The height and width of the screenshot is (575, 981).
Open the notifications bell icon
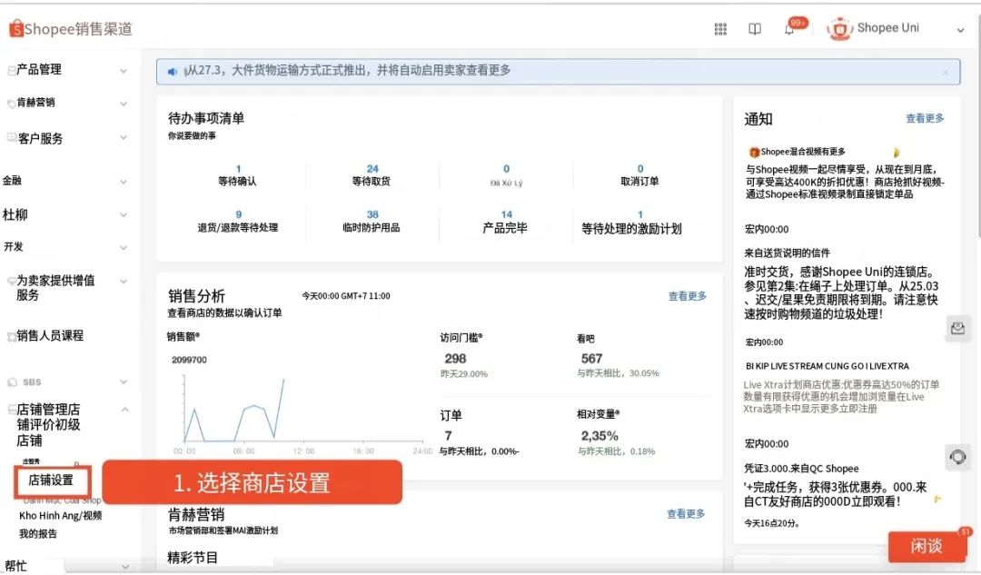coord(789,29)
